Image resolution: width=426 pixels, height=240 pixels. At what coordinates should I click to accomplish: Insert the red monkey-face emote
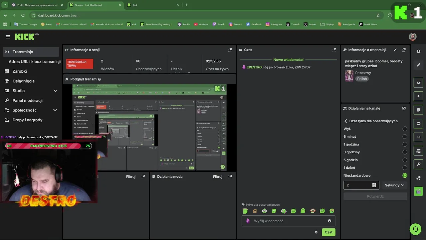click(x=313, y=211)
